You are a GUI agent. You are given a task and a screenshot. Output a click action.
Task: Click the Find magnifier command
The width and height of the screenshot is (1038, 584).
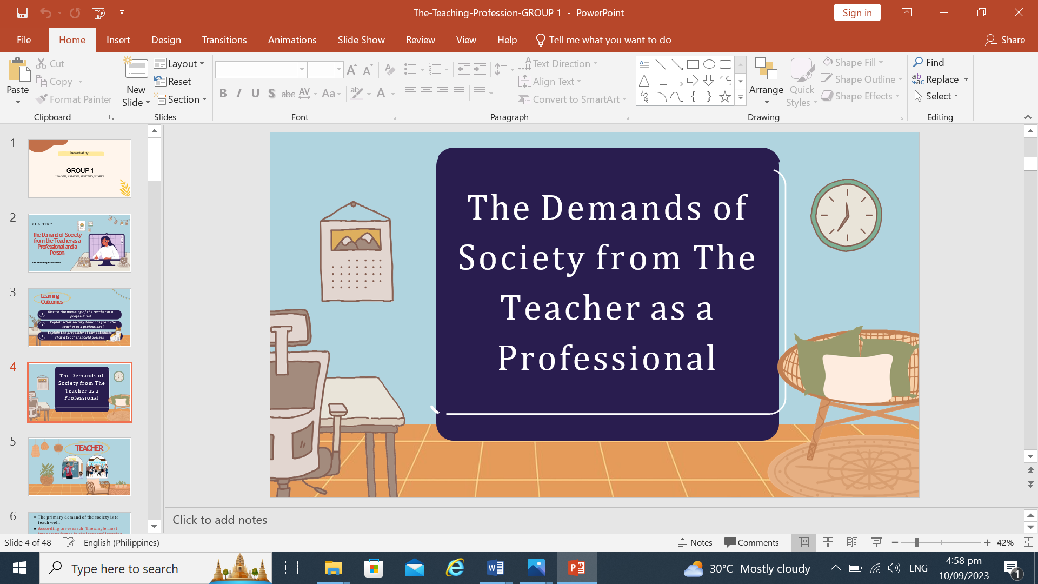click(x=929, y=62)
